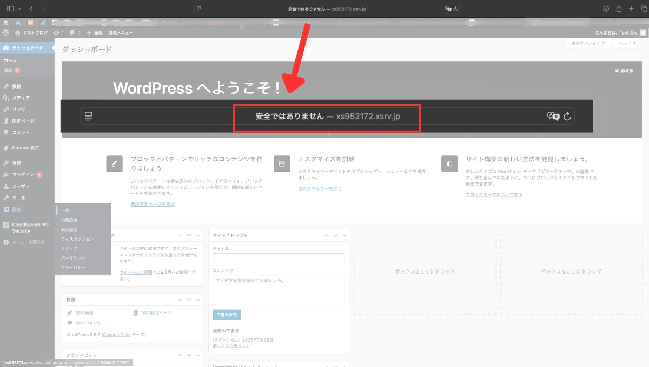Image resolution: width=649 pixels, height=367 pixels.
Task: Open CloudSecure WP Security in the sidebar
Action: tap(27, 228)
